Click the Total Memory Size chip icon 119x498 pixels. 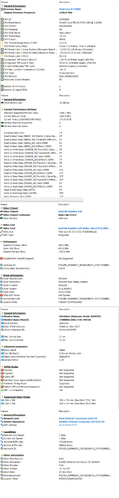point(2,103)
